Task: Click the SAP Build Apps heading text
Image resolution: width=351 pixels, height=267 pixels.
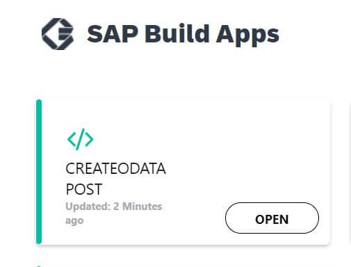Action: [183, 35]
